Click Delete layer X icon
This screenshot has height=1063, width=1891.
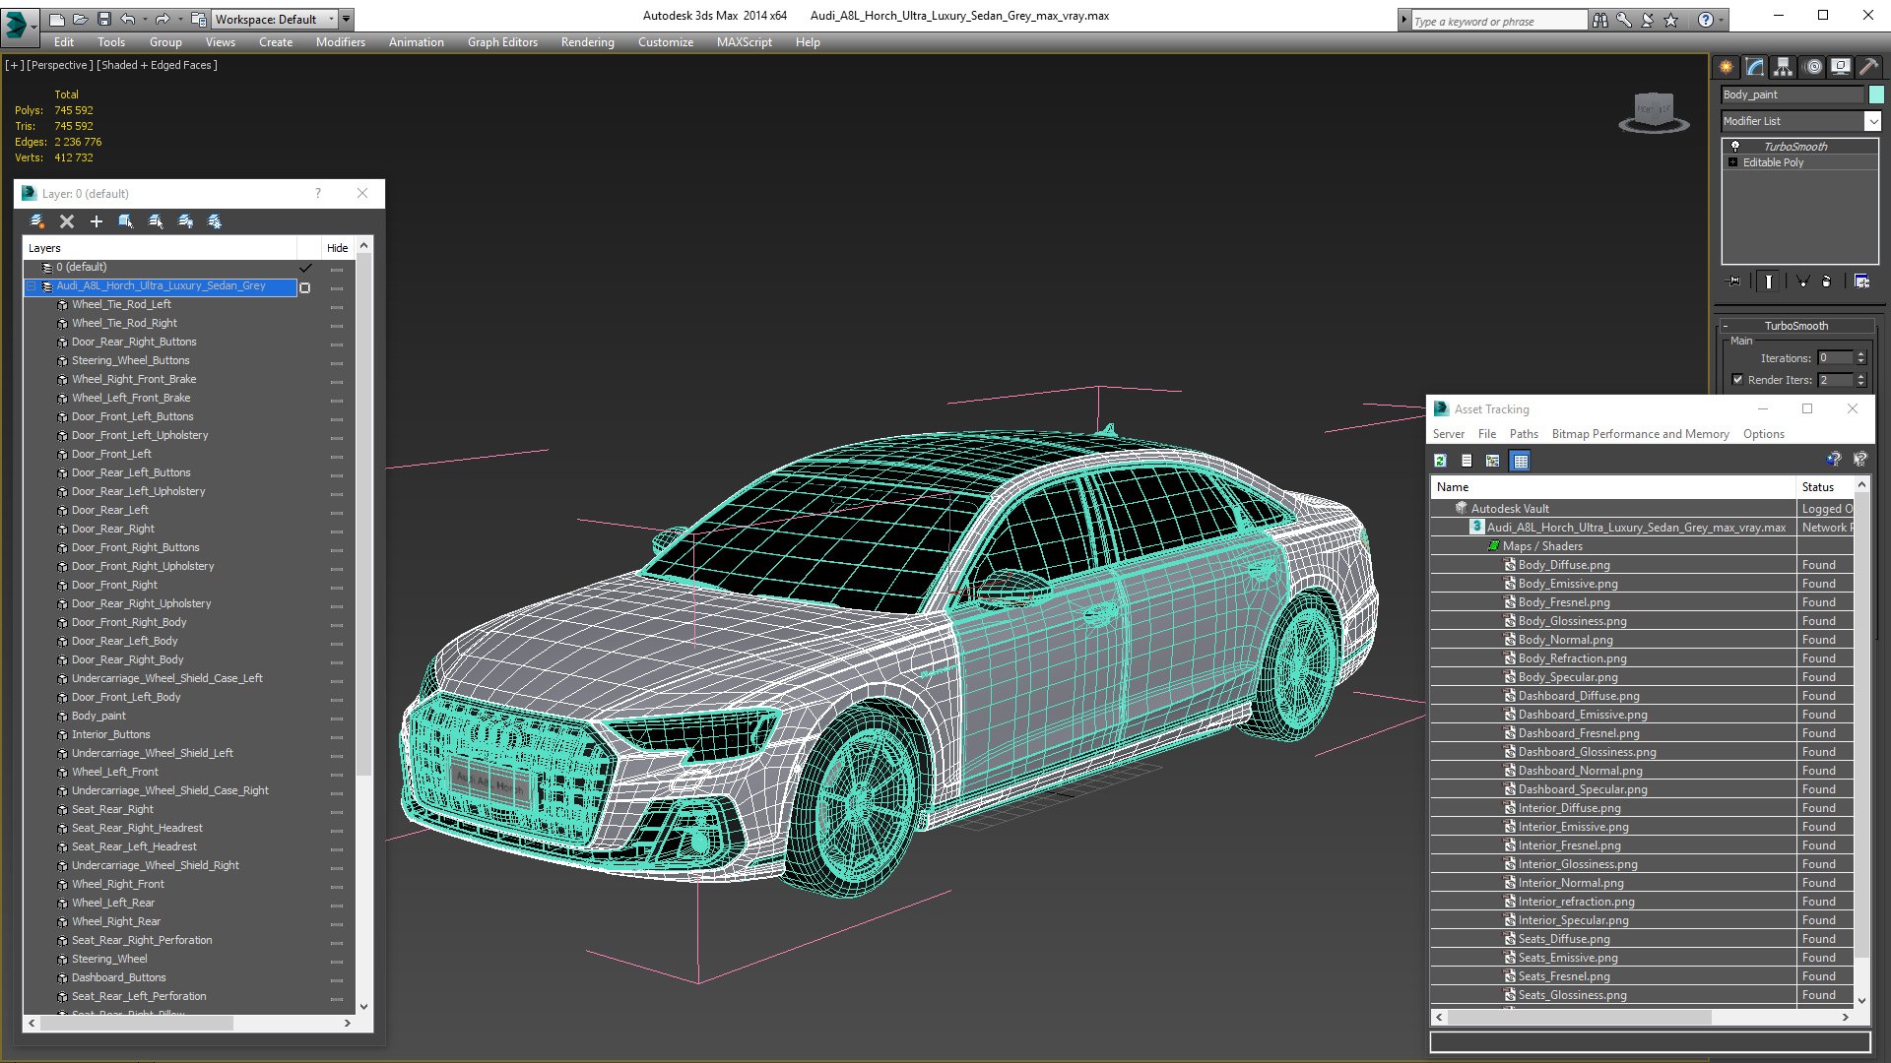point(67,221)
